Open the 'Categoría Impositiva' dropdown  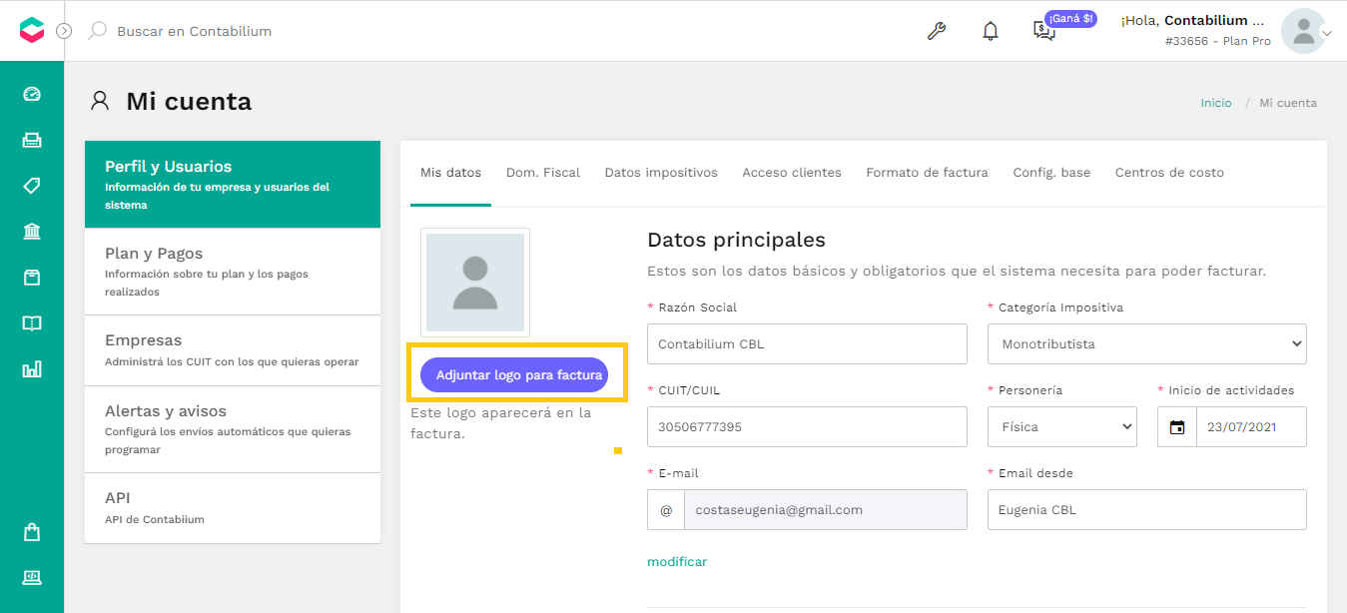1147,343
